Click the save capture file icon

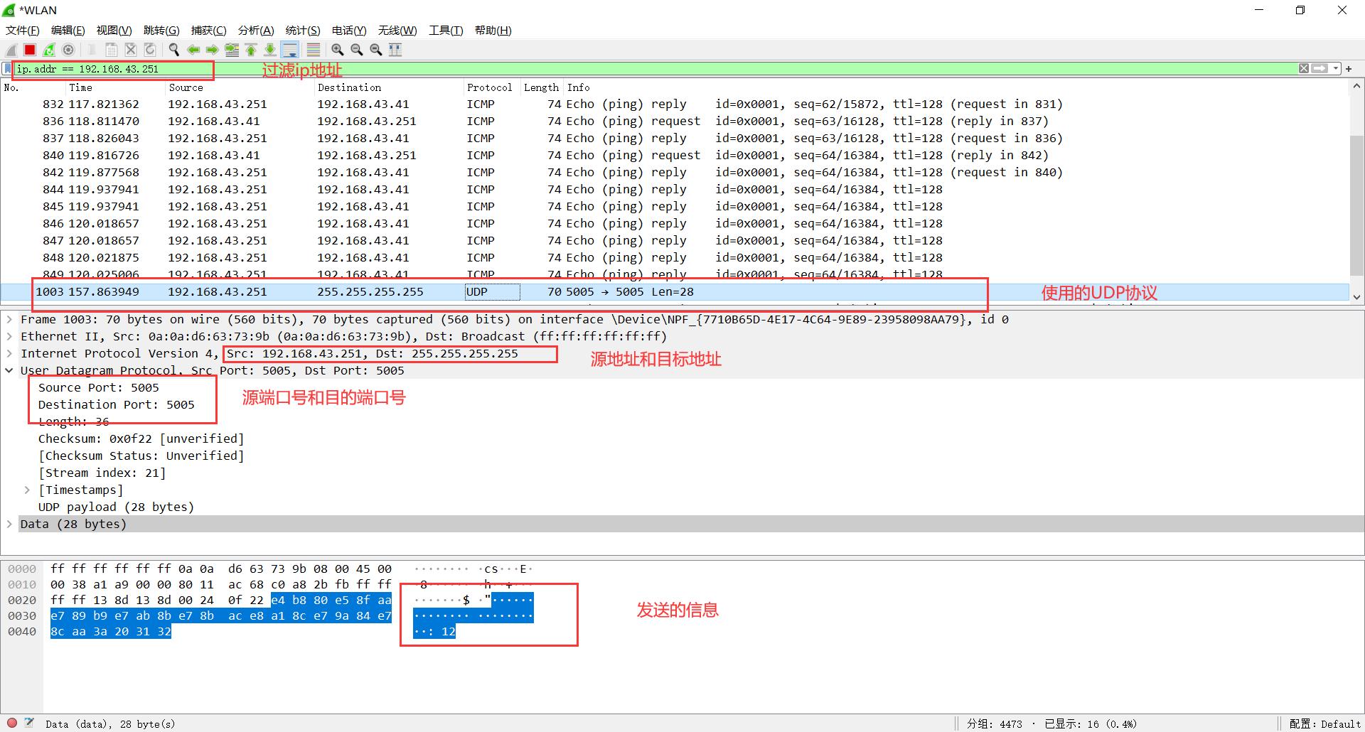112,50
